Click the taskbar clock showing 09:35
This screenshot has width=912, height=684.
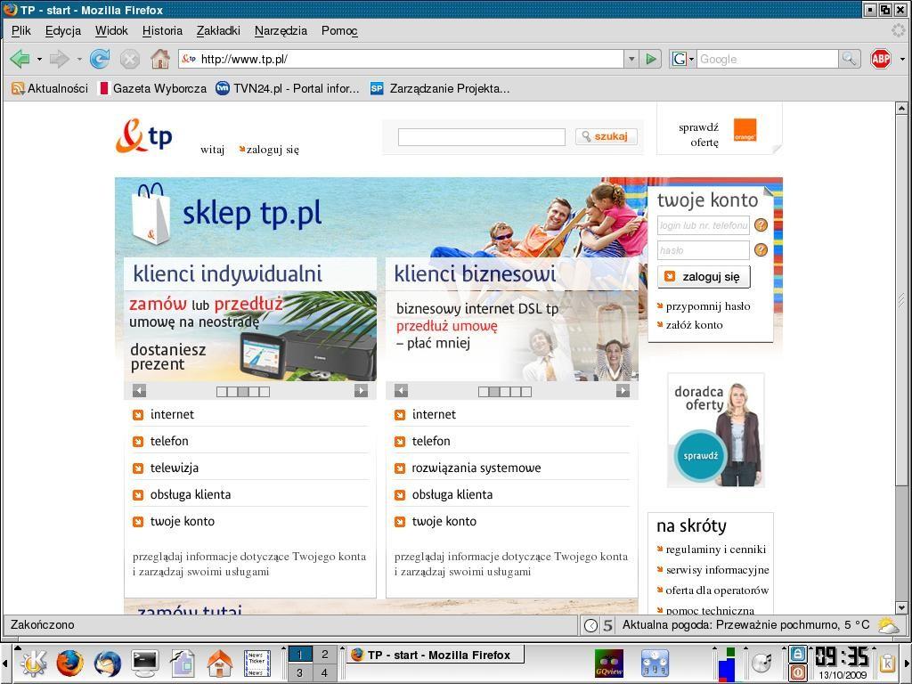click(x=841, y=656)
